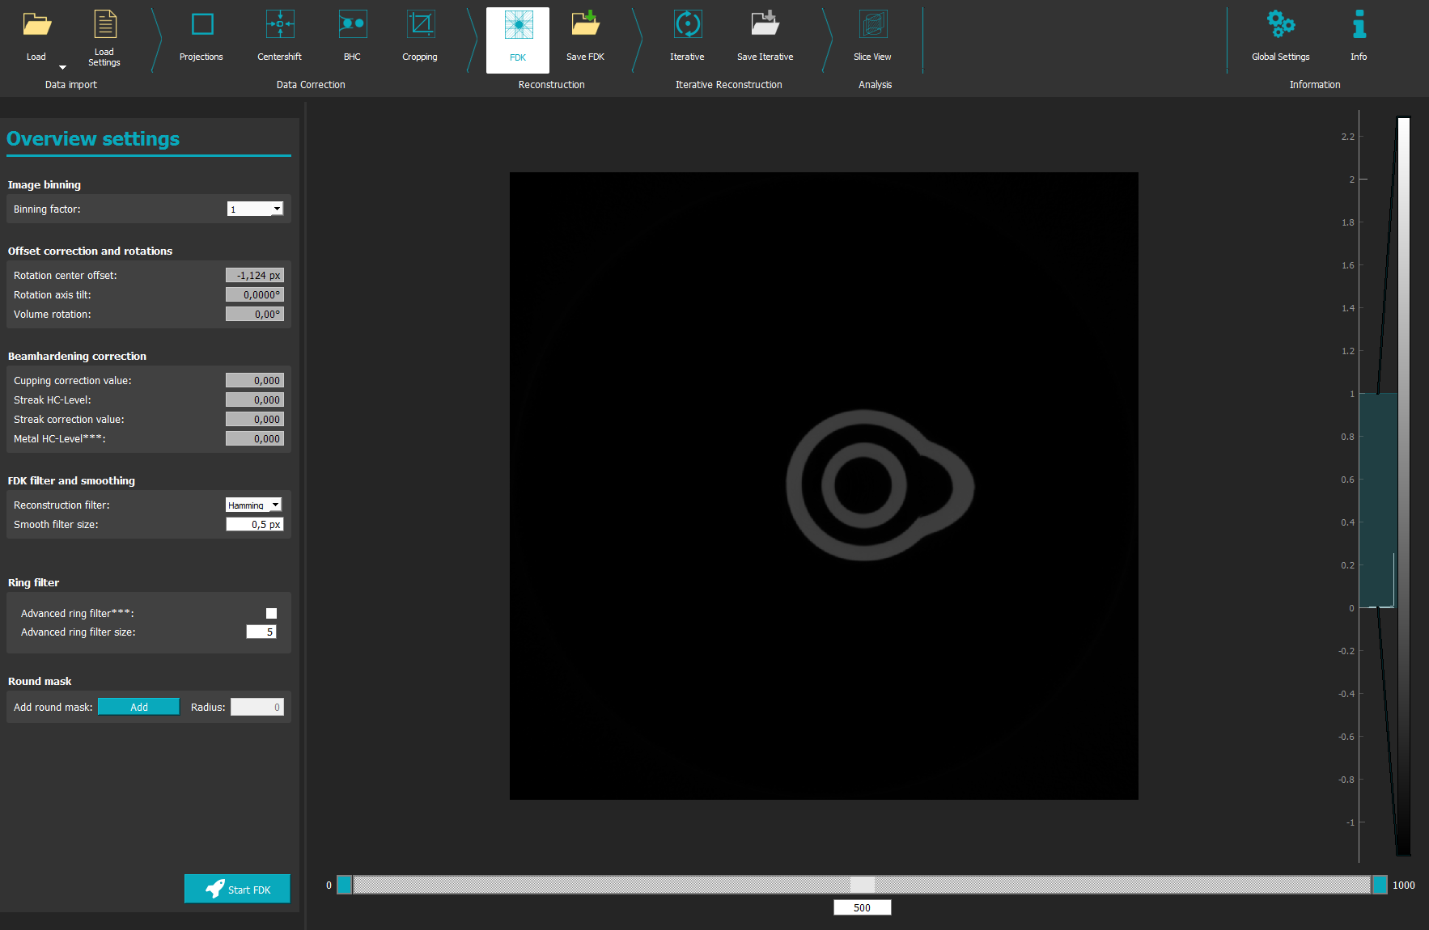Click the slice slider handle

[x=862, y=885]
